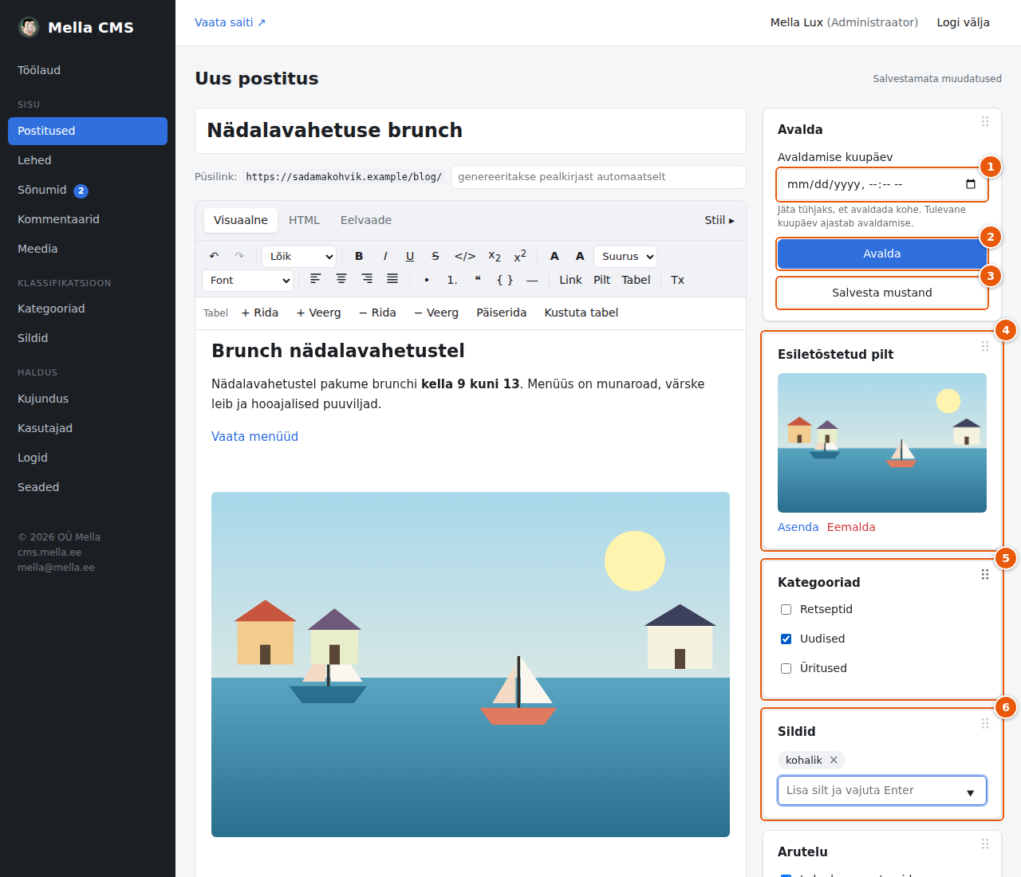
Task: Expand the Stiil menu
Action: pyautogui.click(x=719, y=220)
